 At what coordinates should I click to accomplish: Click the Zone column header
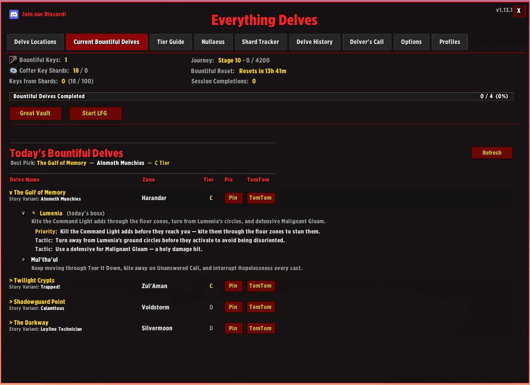coord(148,180)
